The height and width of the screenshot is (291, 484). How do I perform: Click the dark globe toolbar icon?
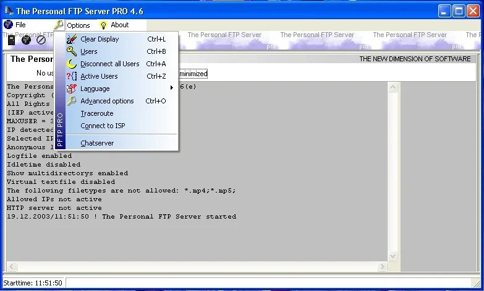[26, 40]
